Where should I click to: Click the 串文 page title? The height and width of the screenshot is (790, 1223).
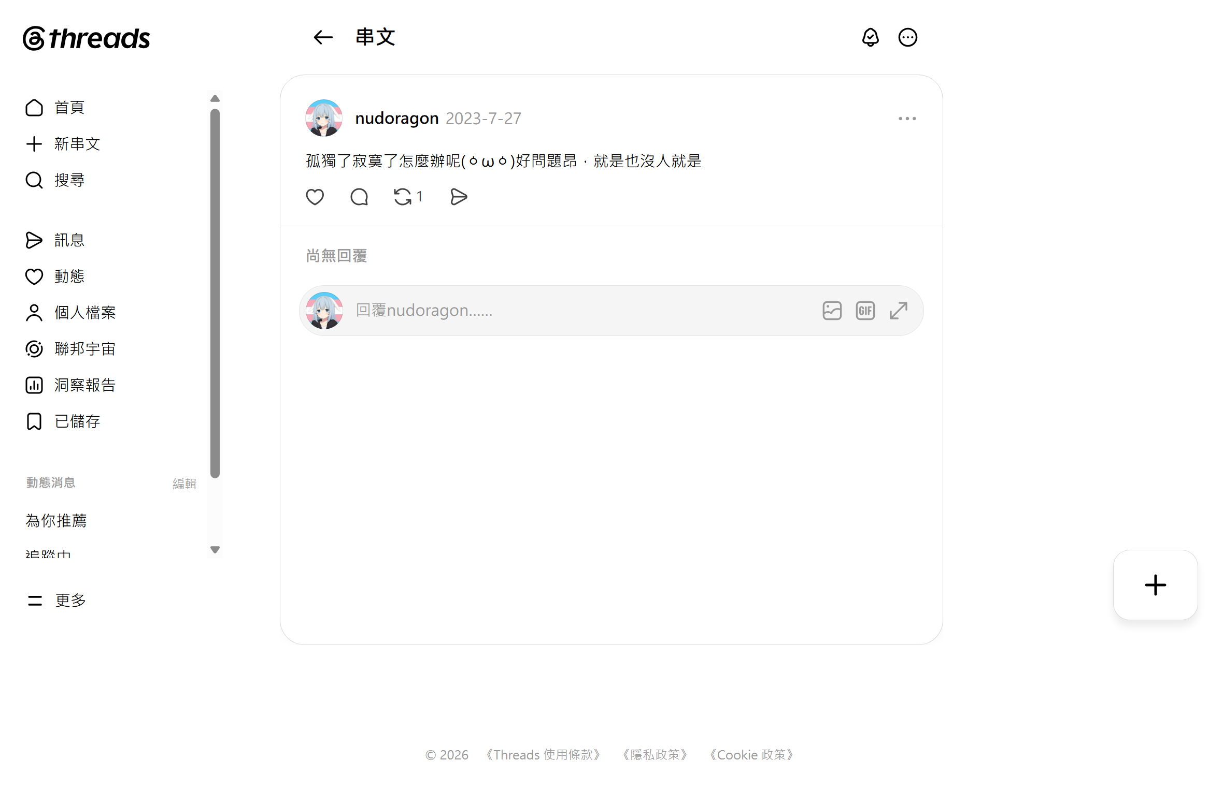(376, 37)
